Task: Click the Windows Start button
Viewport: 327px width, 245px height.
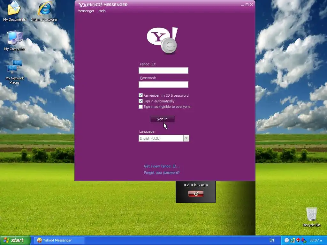Action: pyautogui.click(x=15, y=240)
